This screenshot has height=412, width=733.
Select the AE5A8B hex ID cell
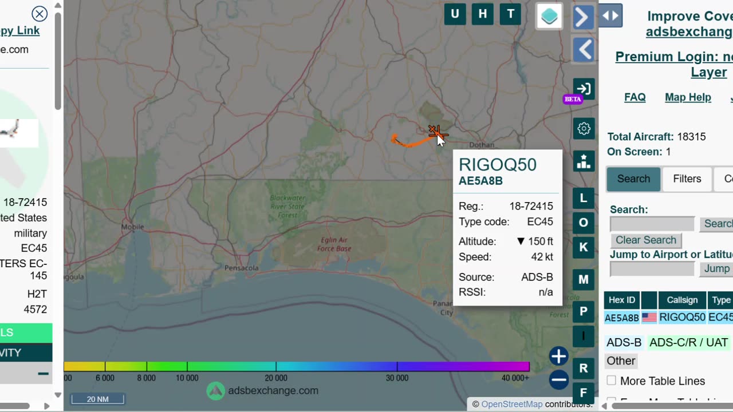[x=622, y=318]
